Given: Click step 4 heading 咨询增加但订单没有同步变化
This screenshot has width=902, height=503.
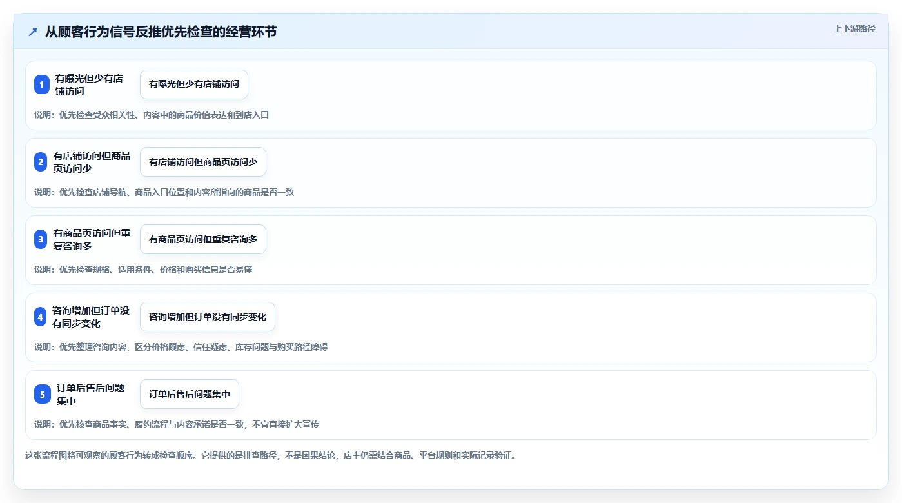Looking at the screenshot, I should (x=91, y=317).
